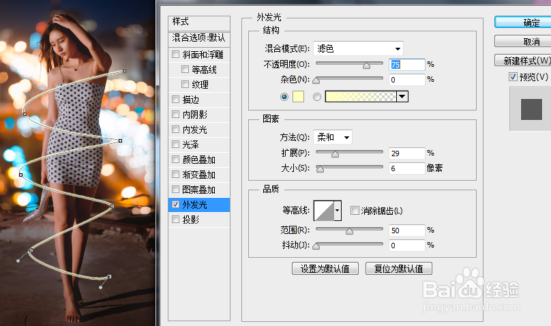Enable the 内阴影 checkbox
Viewport: 551px width, 326px height.
coord(175,114)
